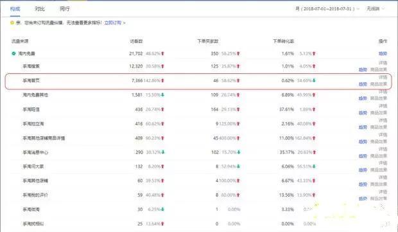Select the 手淘问大家 source name
This screenshot has width=398, height=232.
pyautogui.click(x=33, y=166)
